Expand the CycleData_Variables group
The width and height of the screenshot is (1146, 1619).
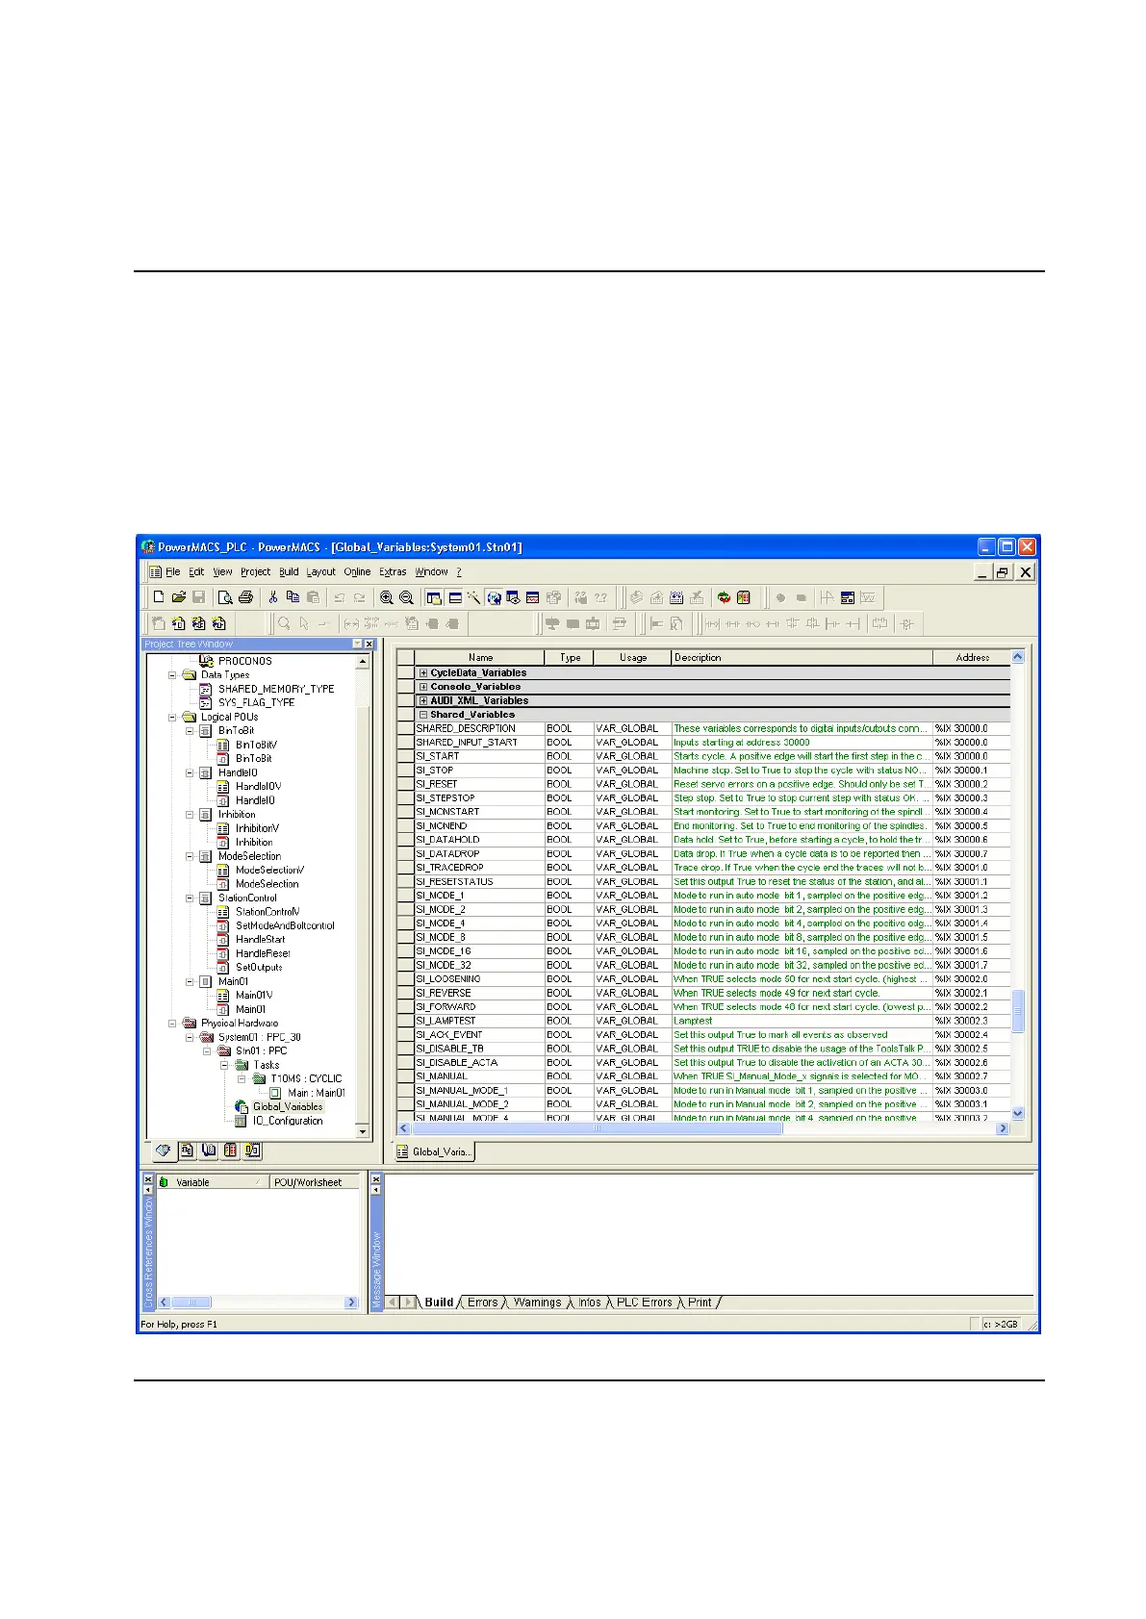pos(423,673)
